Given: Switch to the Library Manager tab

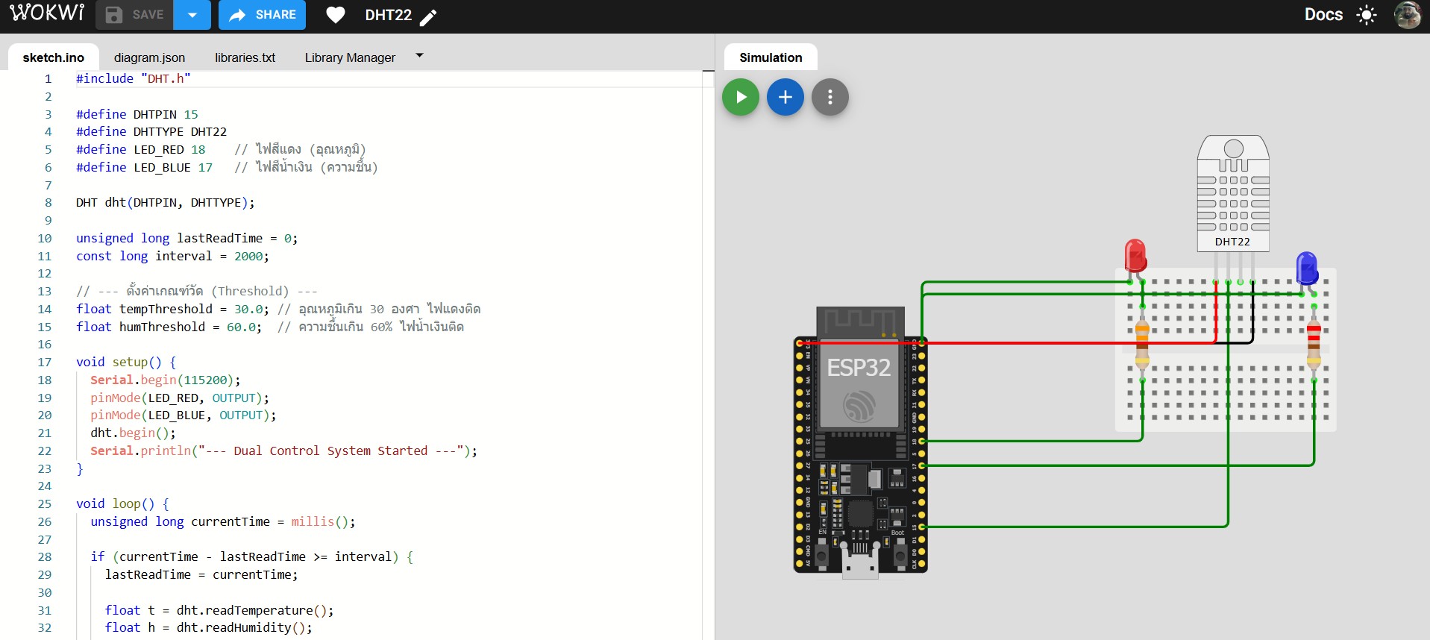Looking at the screenshot, I should [350, 57].
